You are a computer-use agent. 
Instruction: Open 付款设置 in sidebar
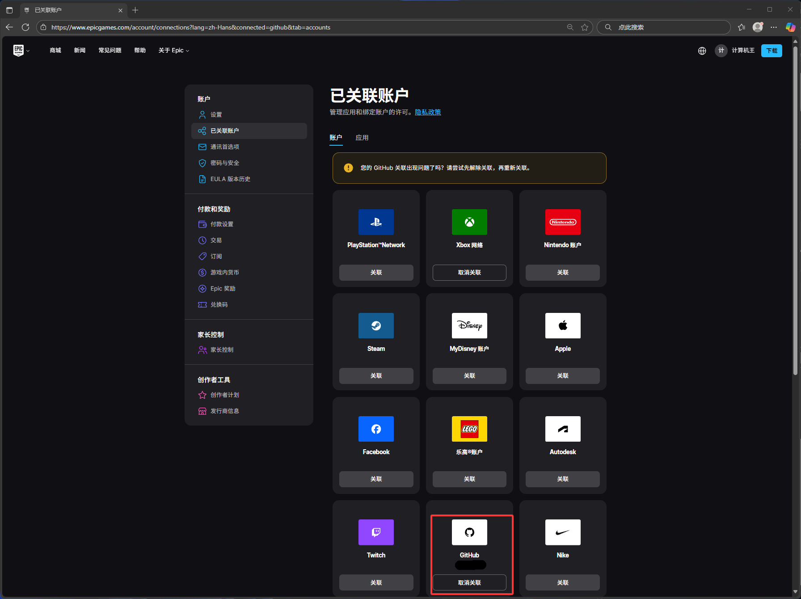249,224
